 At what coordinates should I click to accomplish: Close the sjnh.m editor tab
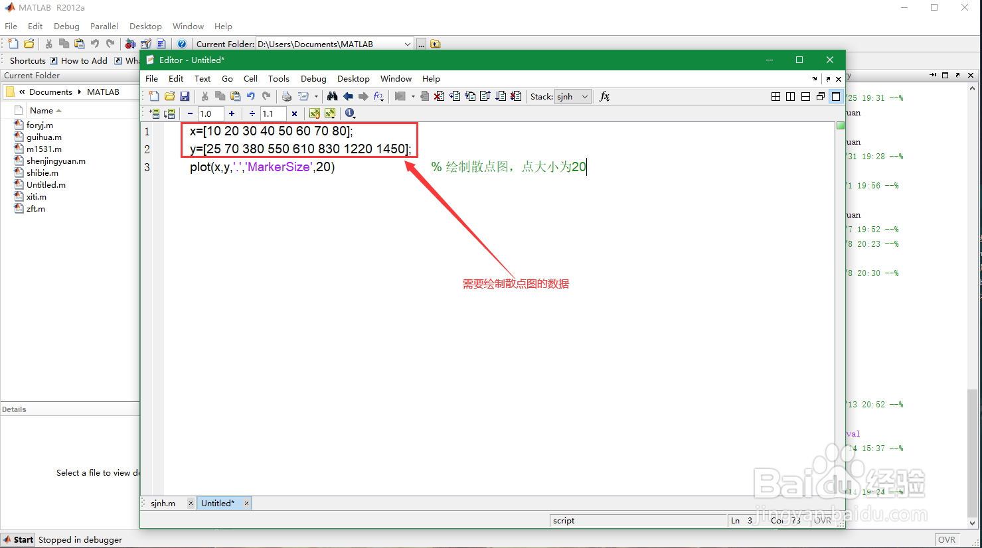191,503
